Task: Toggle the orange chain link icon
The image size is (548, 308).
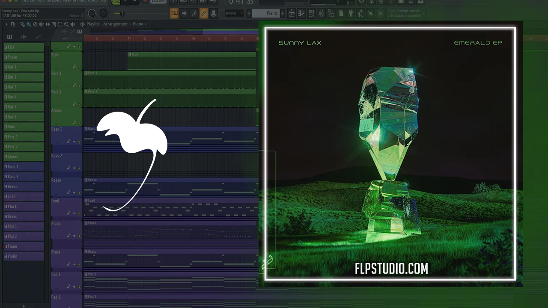Action: 204,13
